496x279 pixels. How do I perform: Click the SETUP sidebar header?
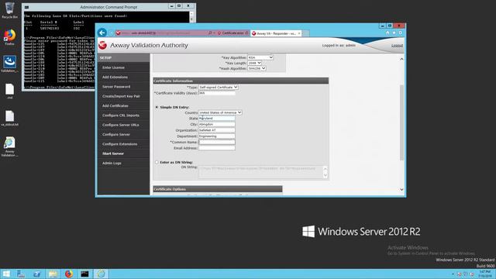pyautogui.click(x=124, y=57)
